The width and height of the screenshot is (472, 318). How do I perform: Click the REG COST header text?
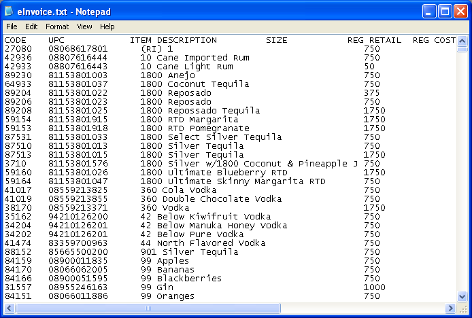point(434,40)
